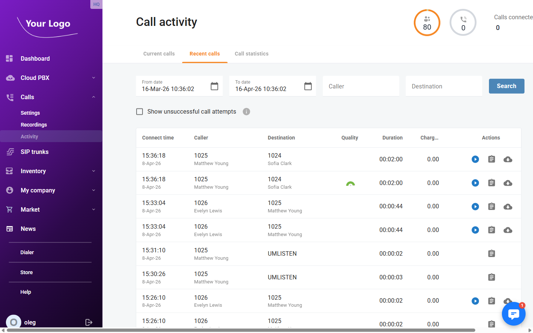Download the recording of the 15:33:04 call
This screenshot has width=533, height=333.
pos(507,206)
